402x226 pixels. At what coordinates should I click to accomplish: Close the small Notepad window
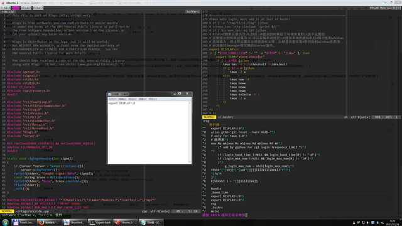[187, 94]
